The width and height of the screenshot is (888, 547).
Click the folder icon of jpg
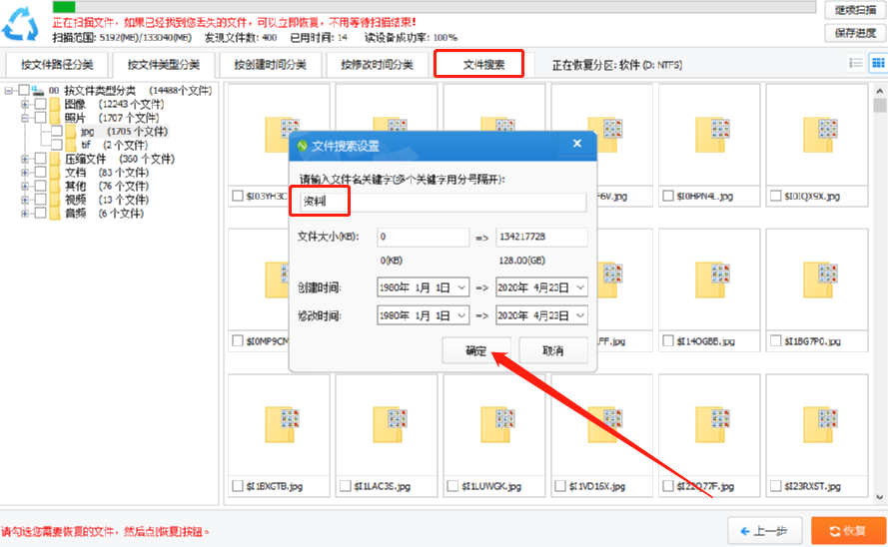point(71,132)
